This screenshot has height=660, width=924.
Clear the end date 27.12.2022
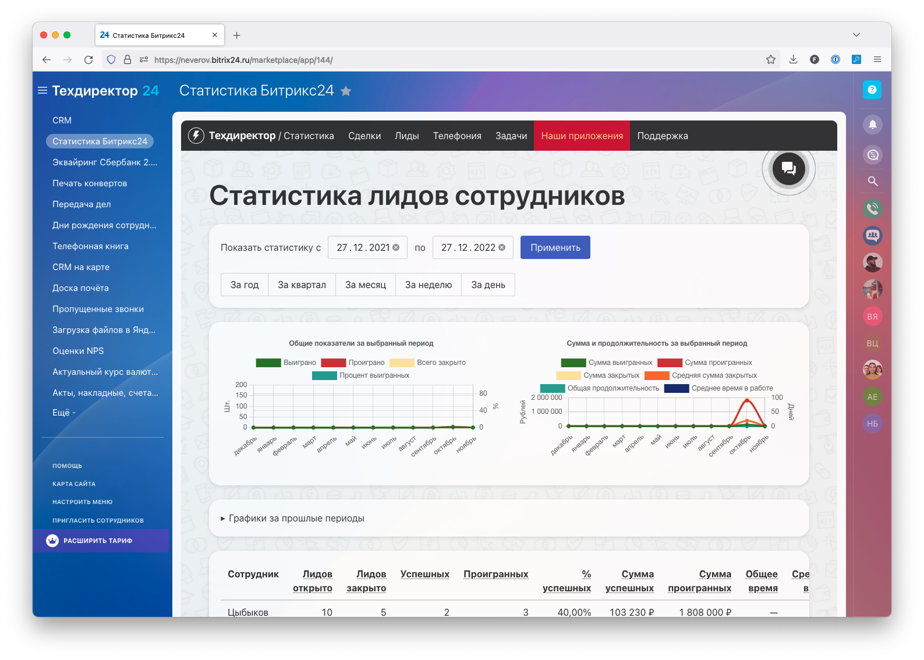[x=502, y=247]
